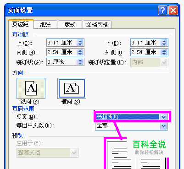Select the 横向 landscape orientation icon
Screen dimensions: 184x169
(x=72, y=88)
